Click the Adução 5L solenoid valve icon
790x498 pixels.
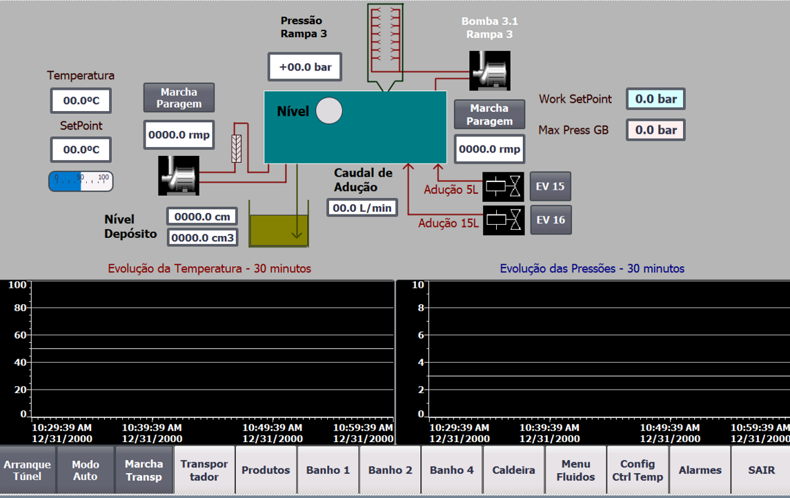503,186
